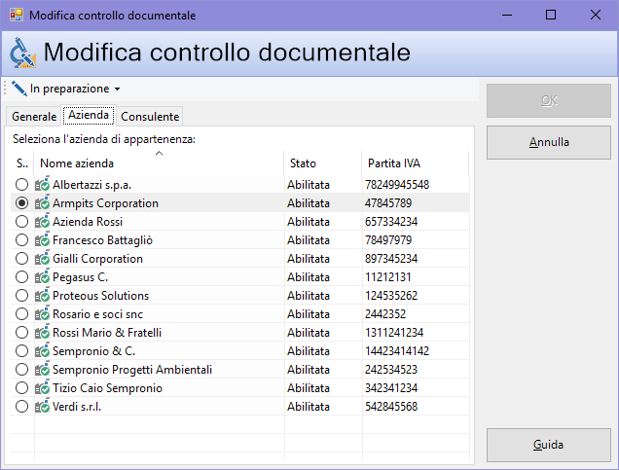Click the company icon beside Francesco Battagliò
Screen dimensions: 619x470
coord(42,239)
